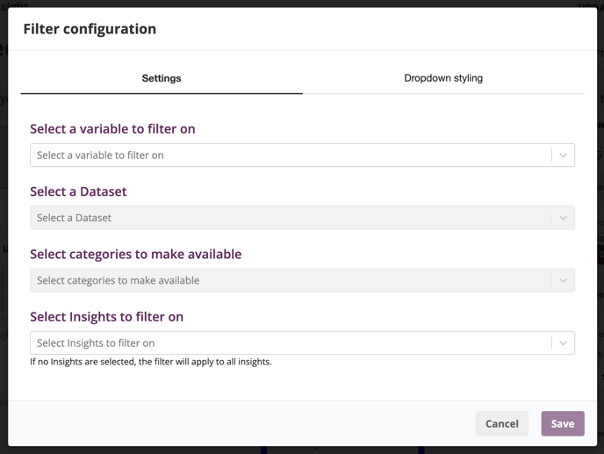The image size is (604, 454).
Task: Open the variable filter dropdown chevron
Action: point(563,155)
